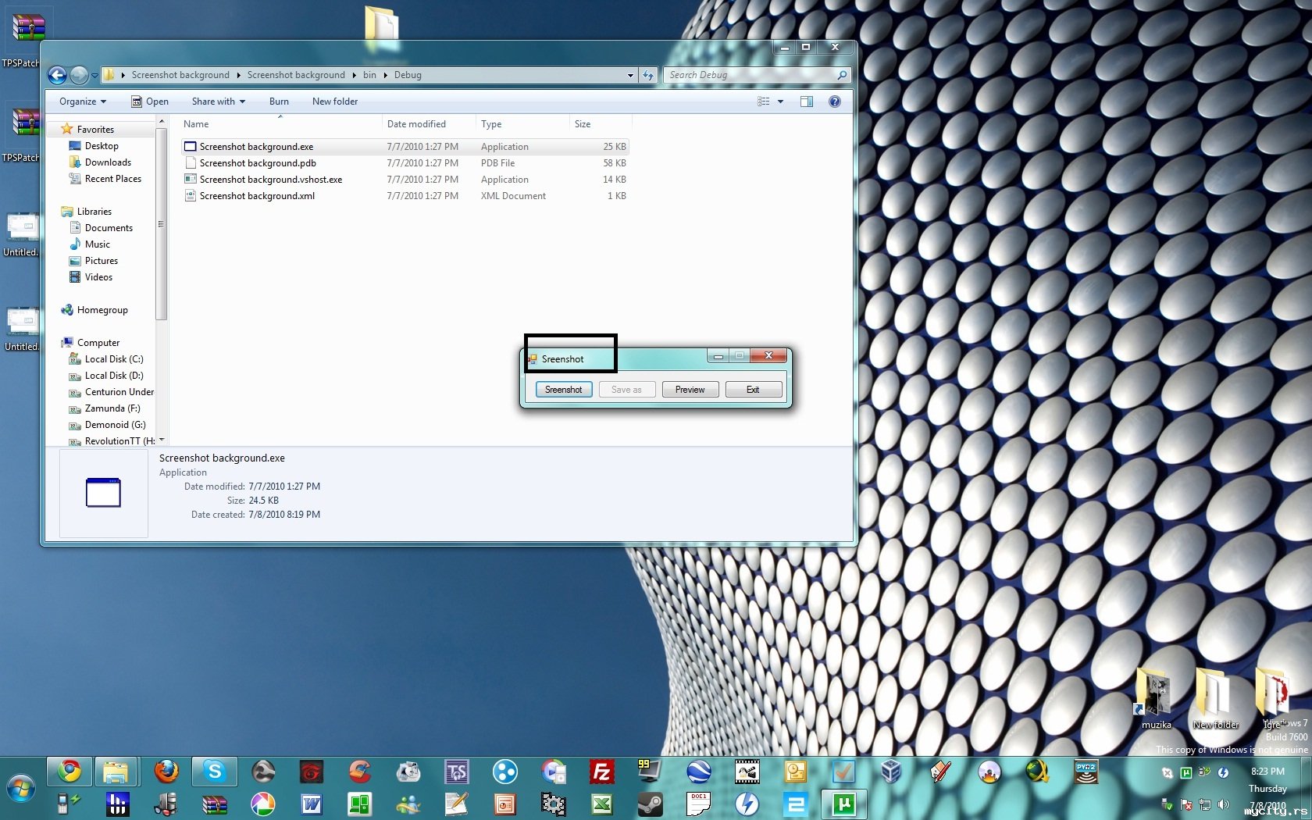
Task: Select Downloads in Favorites sidebar
Action: pos(108,162)
